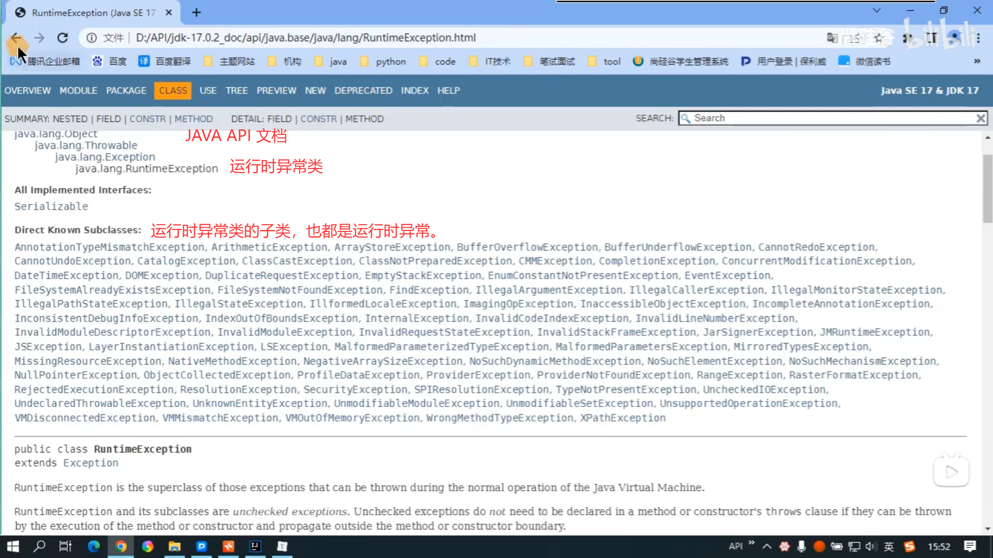993x558 pixels.
Task: Click the Search input field
Action: point(827,118)
